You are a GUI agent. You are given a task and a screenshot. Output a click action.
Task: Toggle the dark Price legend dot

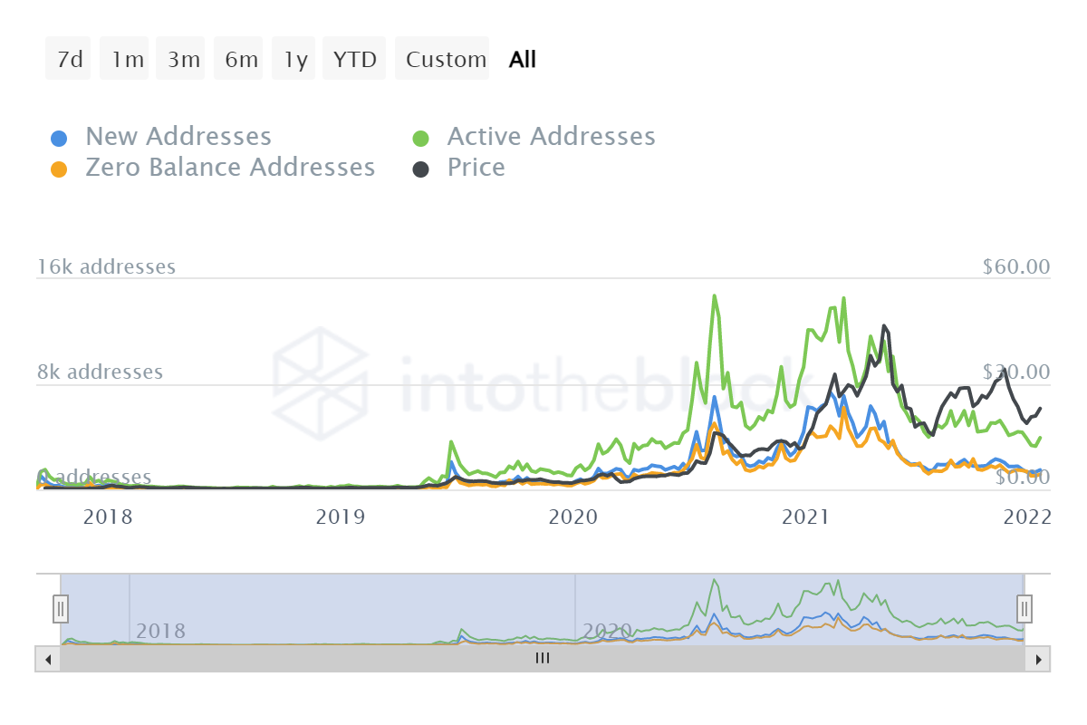click(421, 169)
